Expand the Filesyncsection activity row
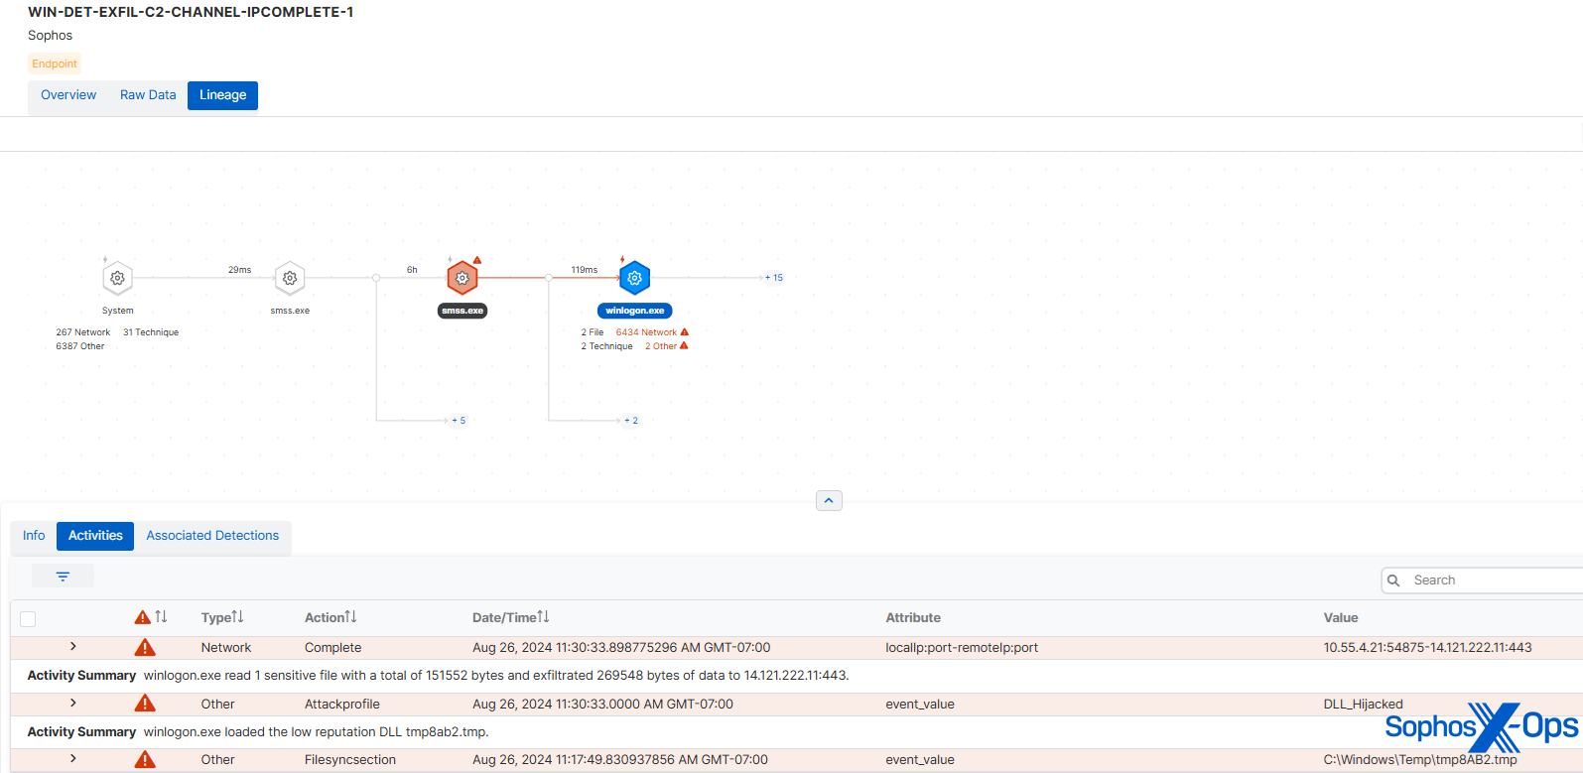 (x=73, y=759)
